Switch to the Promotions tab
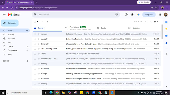This screenshot has width=170, height=95. (79, 28)
